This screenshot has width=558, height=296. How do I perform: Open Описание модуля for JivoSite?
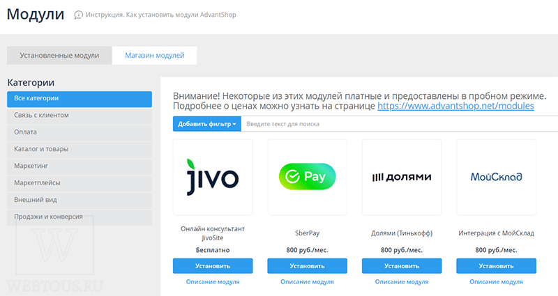point(213,282)
